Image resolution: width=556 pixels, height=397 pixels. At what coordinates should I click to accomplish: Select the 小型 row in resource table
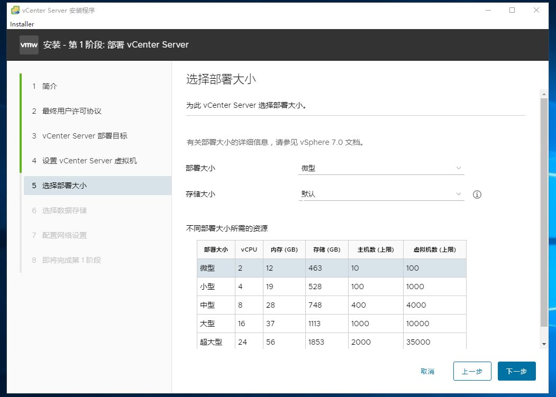[x=332, y=287]
